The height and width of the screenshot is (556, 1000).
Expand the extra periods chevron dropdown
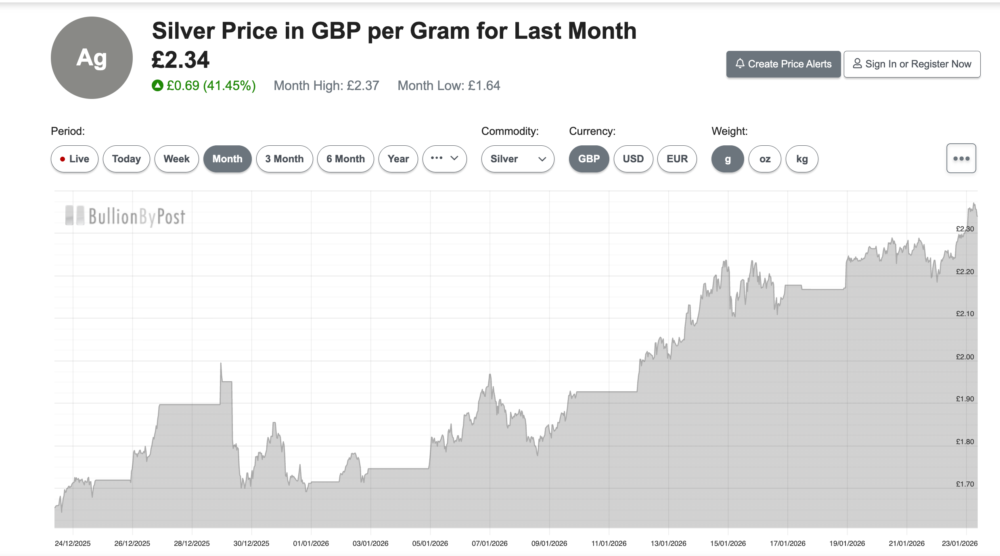click(454, 159)
